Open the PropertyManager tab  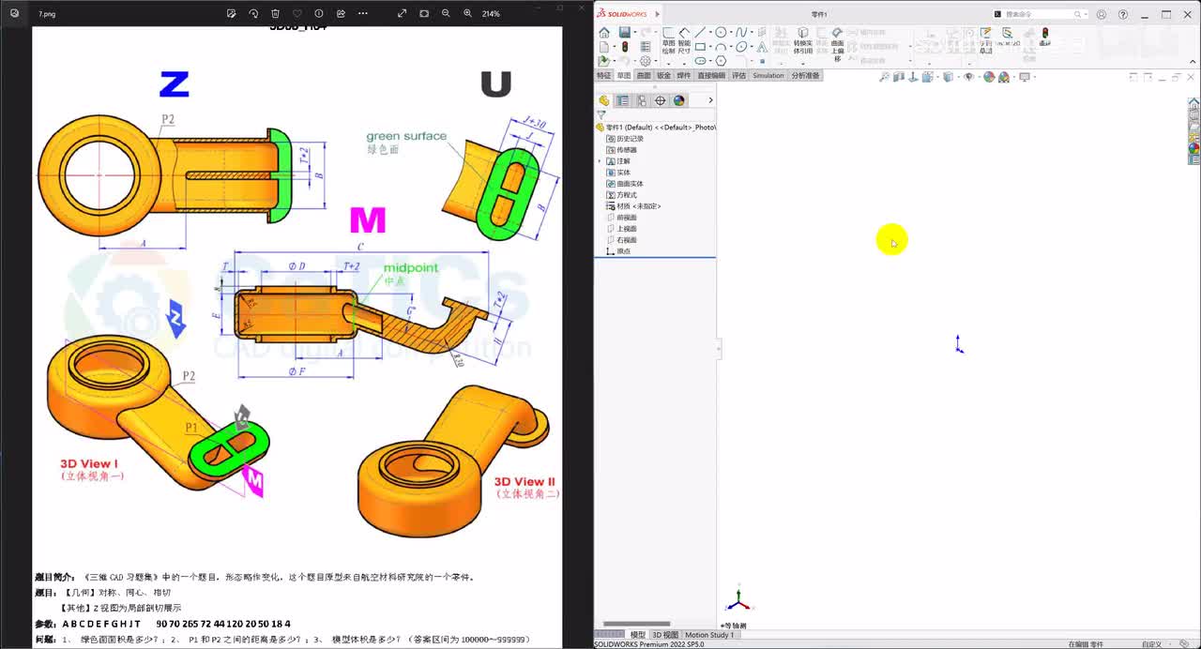click(x=622, y=100)
